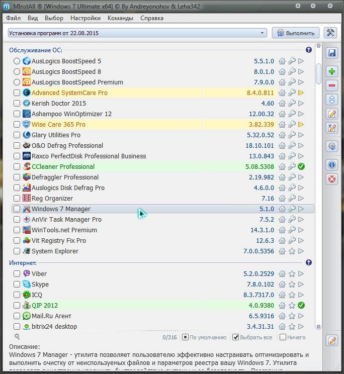Check the Advanced SystemCare Pro checkbox
The image size is (344, 374).
point(17,92)
